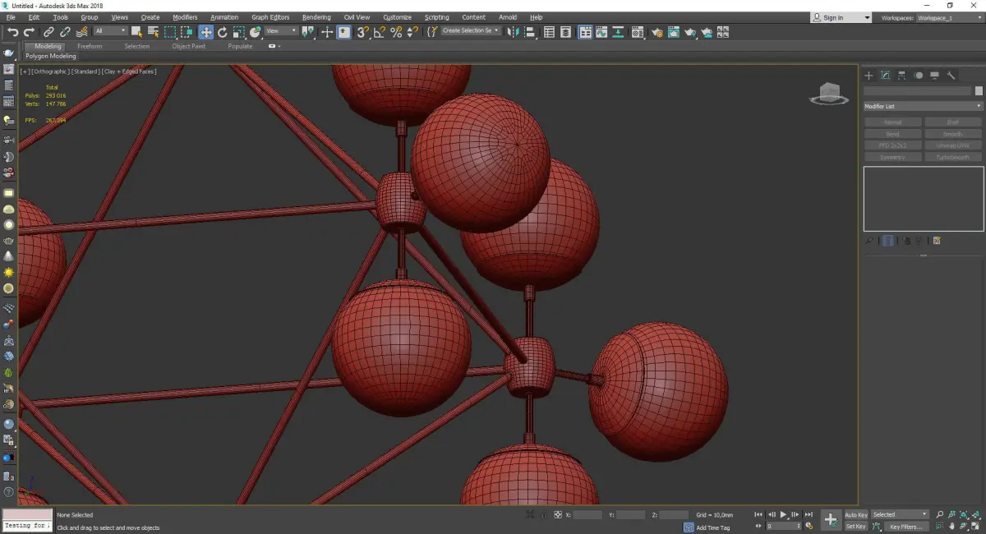Open the reference coordinate system View dropdown
This screenshot has width=986, height=534.
281,31
